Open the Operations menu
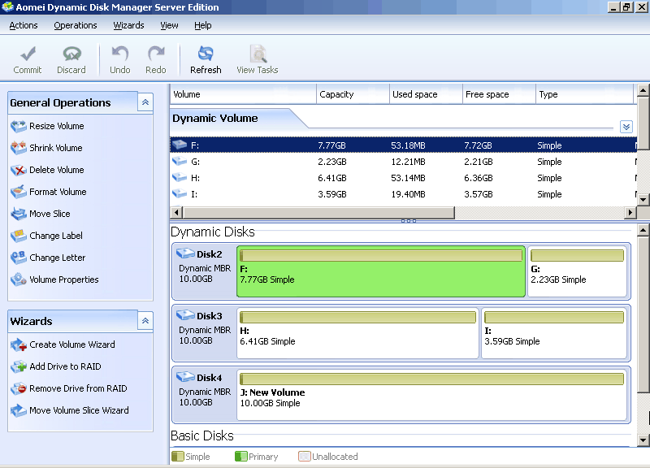 (76, 25)
